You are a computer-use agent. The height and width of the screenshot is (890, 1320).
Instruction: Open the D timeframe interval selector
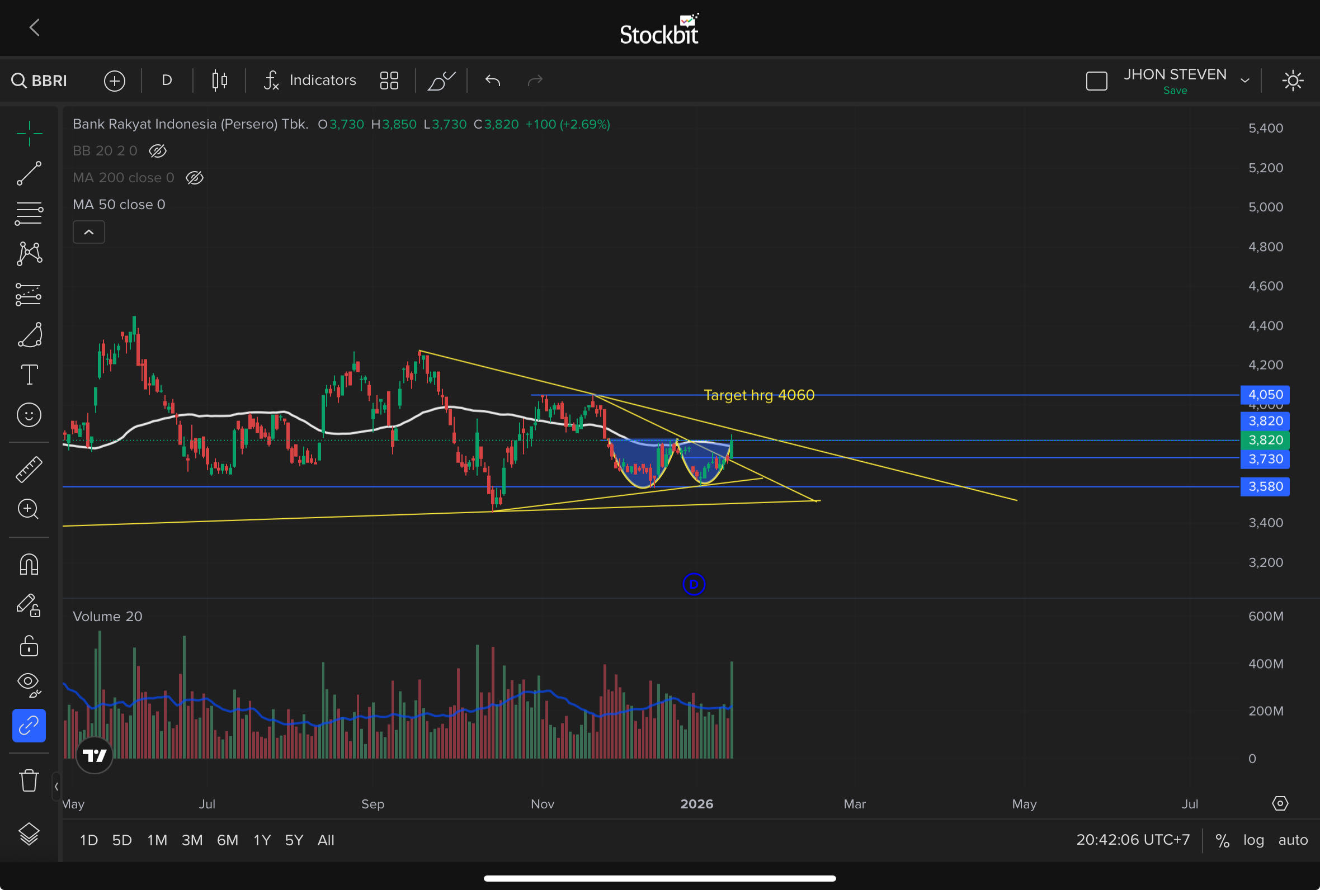pyautogui.click(x=166, y=81)
